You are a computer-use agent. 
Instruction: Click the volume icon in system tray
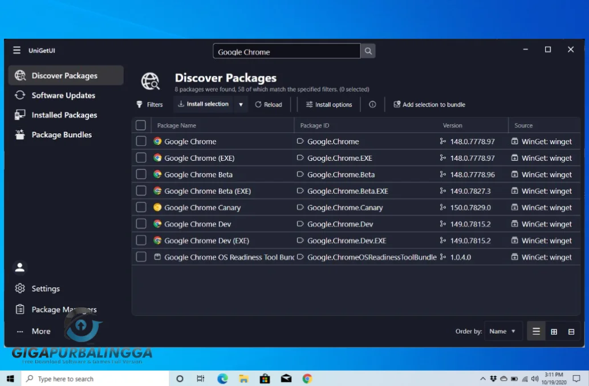pyautogui.click(x=535, y=379)
